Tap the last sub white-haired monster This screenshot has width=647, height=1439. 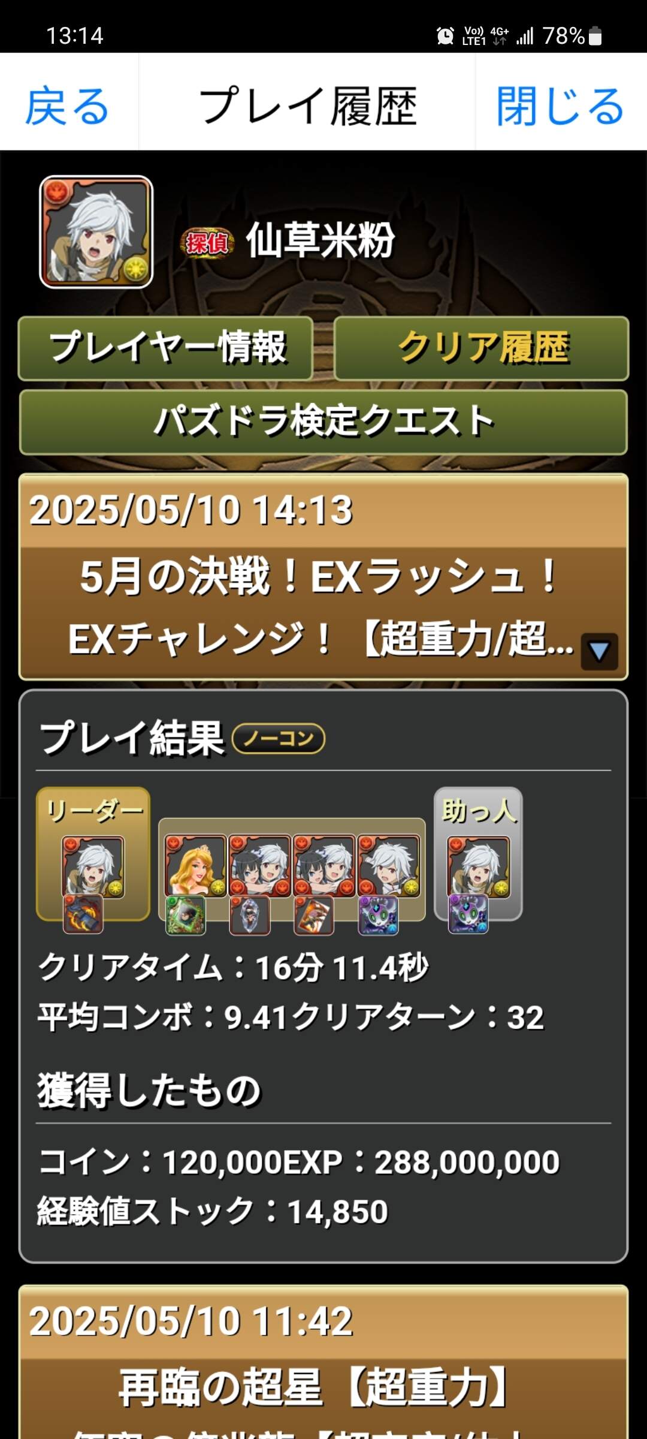(x=389, y=866)
